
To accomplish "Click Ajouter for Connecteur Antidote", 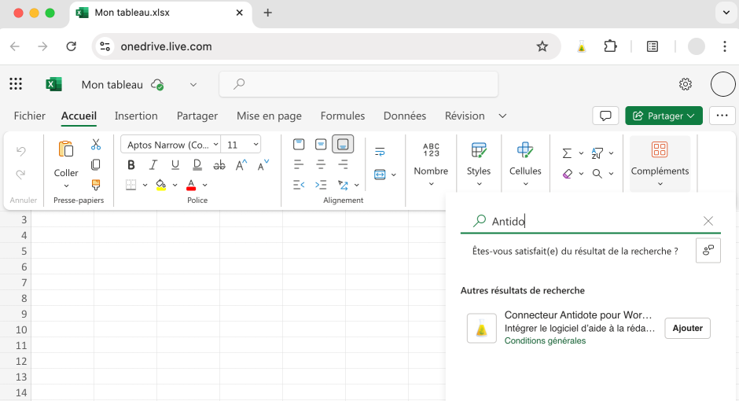I will 687,328.
